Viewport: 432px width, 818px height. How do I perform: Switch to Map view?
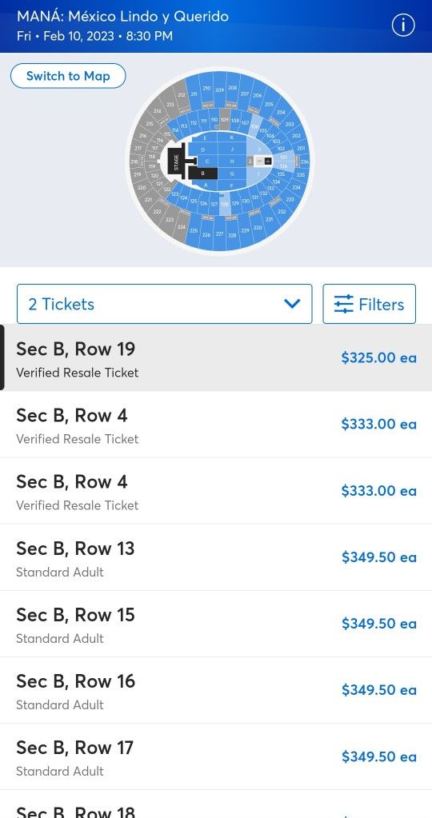(x=68, y=76)
